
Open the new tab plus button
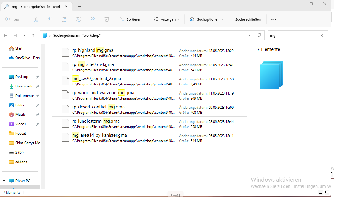[80, 7]
